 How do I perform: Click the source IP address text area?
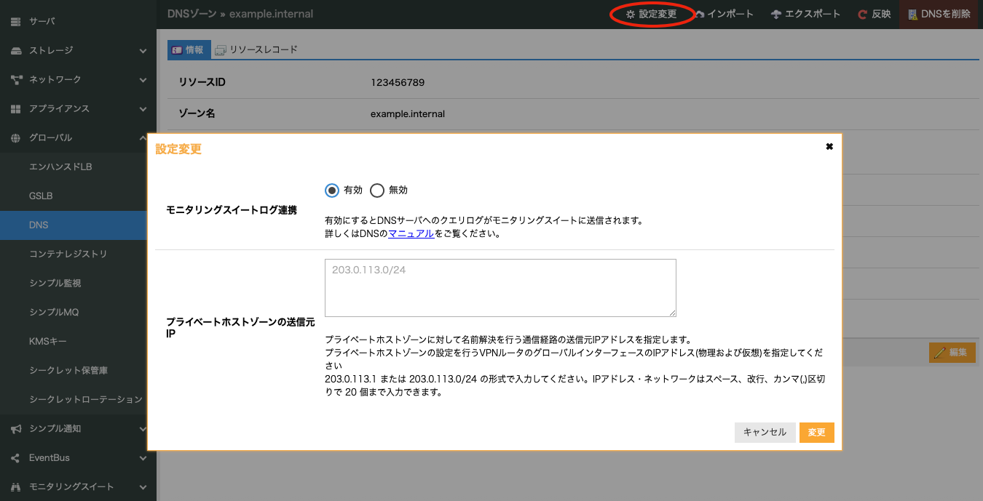coord(500,288)
